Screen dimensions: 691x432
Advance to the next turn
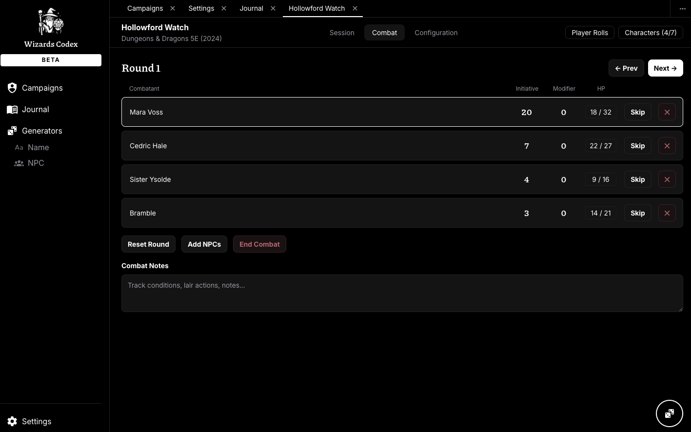pyautogui.click(x=665, y=68)
